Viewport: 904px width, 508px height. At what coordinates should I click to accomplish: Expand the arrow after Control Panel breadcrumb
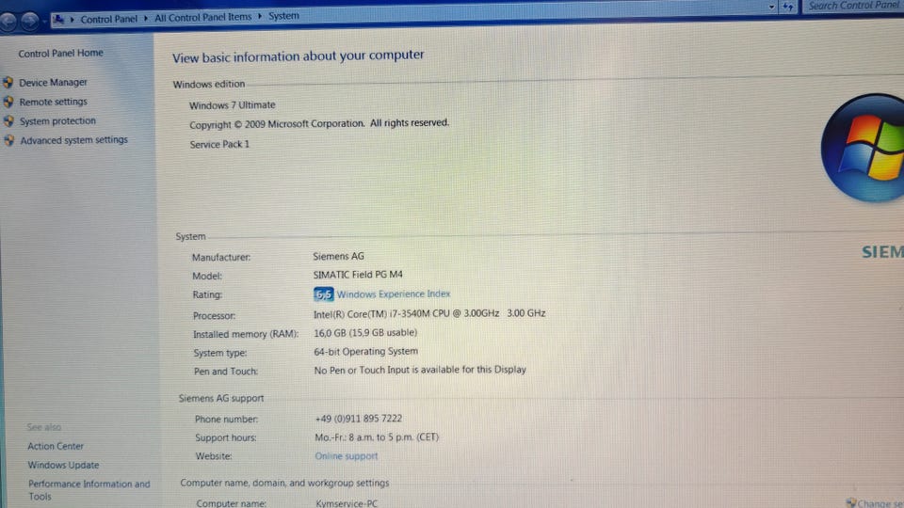(x=146, y=19)
